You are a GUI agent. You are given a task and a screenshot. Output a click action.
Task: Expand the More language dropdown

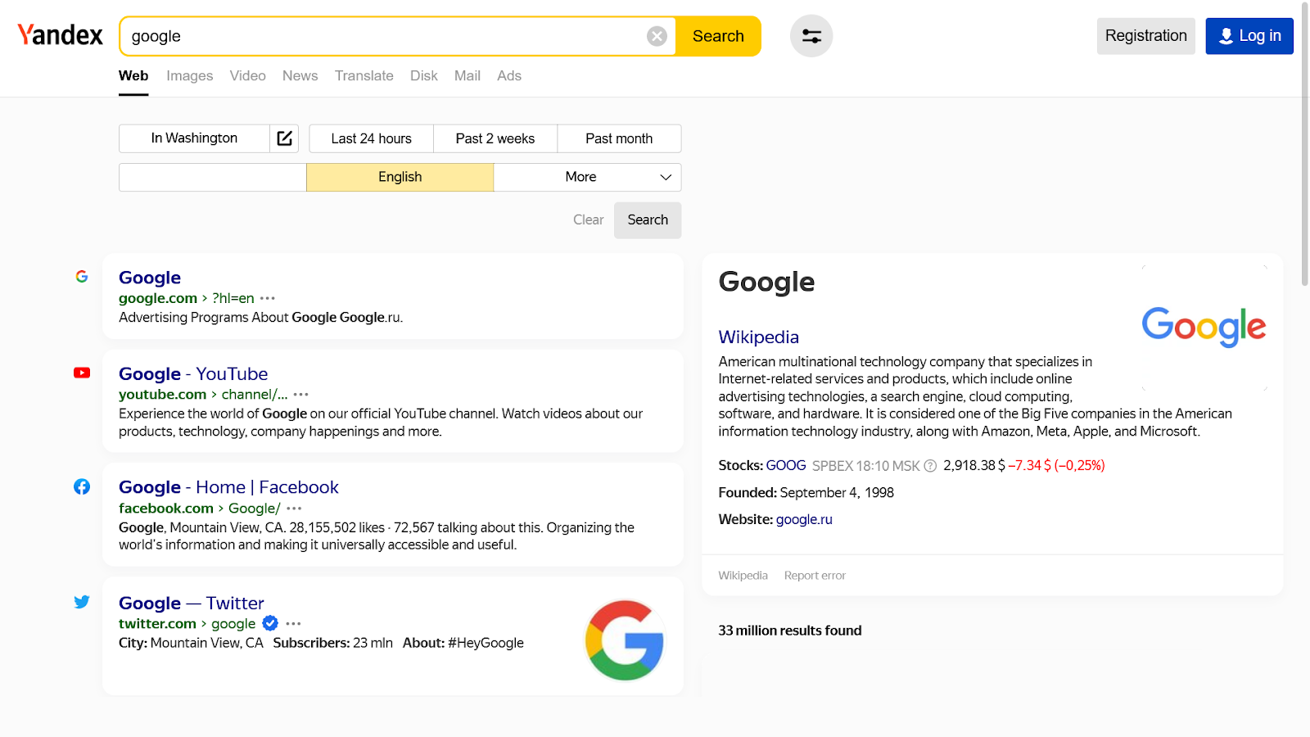pos(588,177)
